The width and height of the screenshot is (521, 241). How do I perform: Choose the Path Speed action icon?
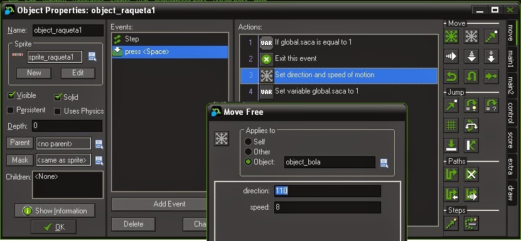click(471, 195)
